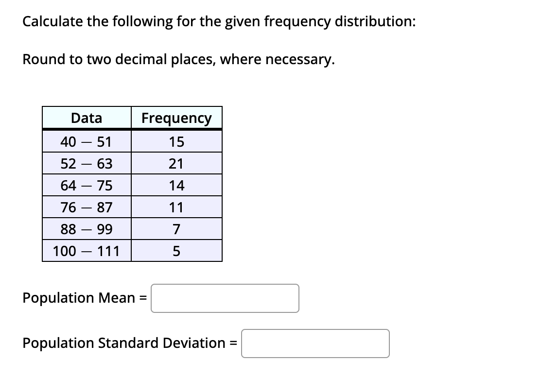Select the Calculate the following instruction line
The image size is (559, 378).
click(218, 21)
